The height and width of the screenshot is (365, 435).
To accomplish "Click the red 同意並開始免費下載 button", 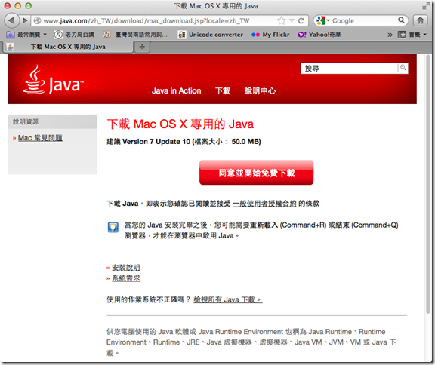I will [256, 173].
